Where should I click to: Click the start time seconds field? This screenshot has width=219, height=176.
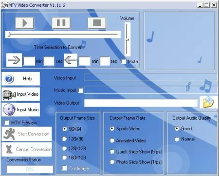49,61
